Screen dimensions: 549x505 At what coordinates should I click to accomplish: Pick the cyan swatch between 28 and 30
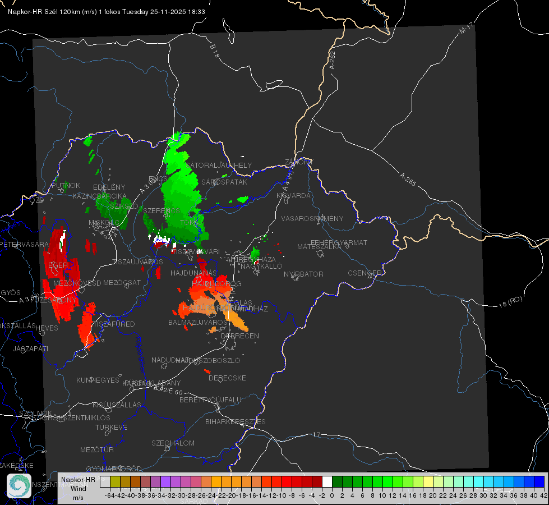[479, 482]
